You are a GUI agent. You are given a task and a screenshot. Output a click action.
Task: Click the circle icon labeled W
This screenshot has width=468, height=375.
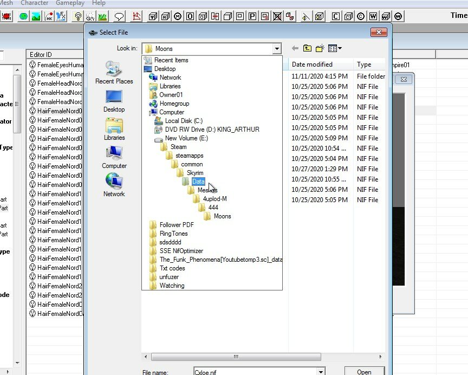(398, 16)
